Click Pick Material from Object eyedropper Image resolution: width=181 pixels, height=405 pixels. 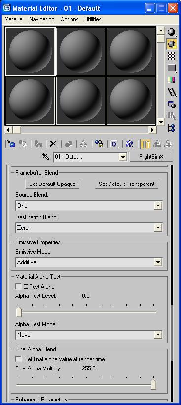pyautogui.click(x=46, y=157)
